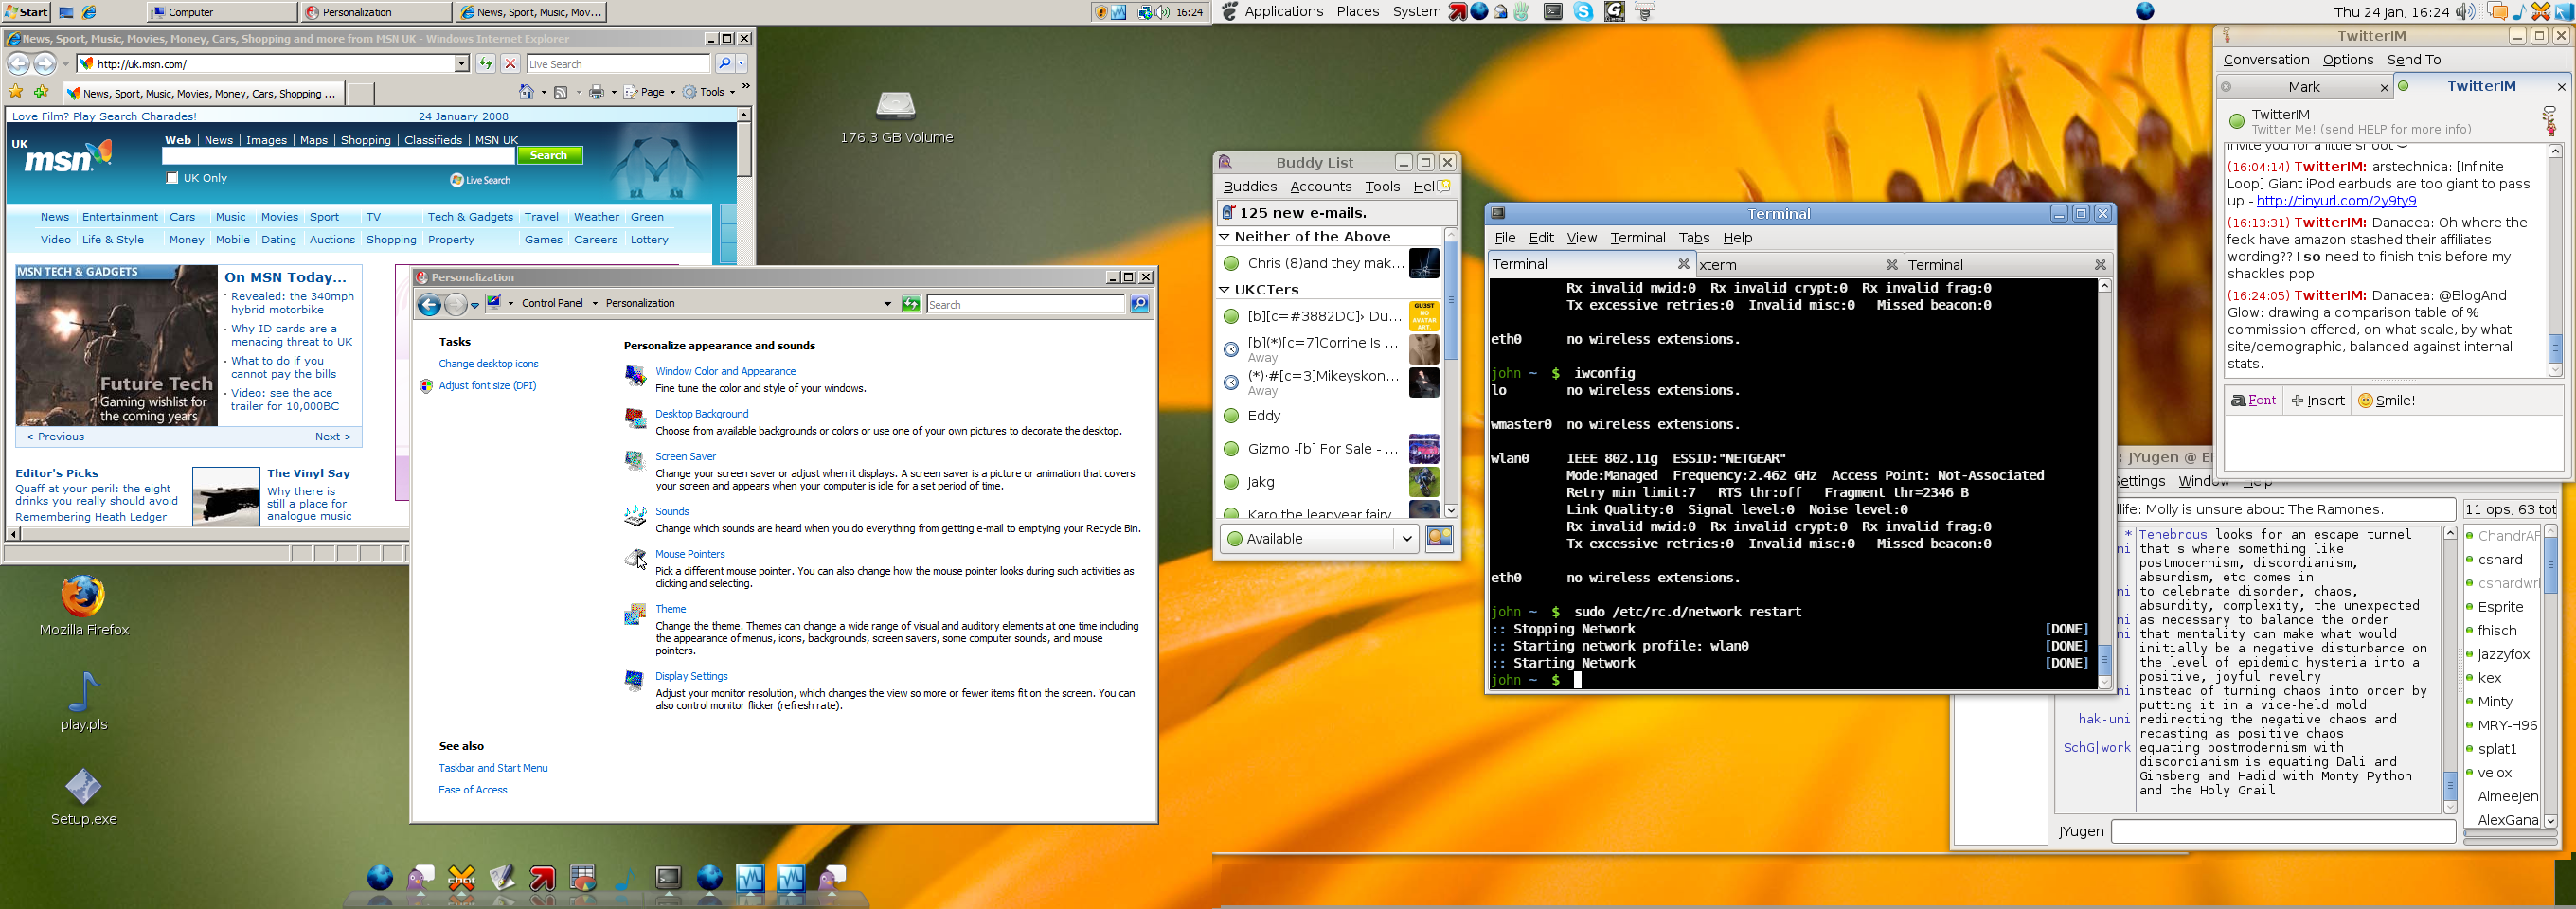This screenshot has height=909, width=2576.
Task: Open the mail icon in the GNOME panel
Action: (x=1500, y=12)
